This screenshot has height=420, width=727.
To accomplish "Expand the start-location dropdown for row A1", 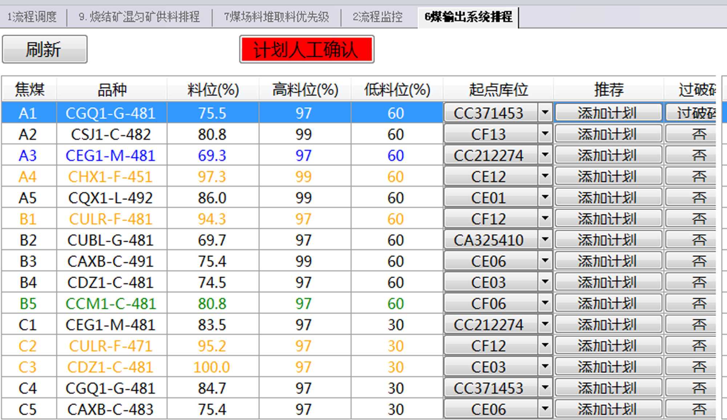I will coord(545,113).
